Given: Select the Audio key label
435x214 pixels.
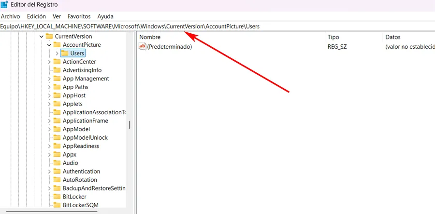Looking at the screenshot, I should point(70,163).
